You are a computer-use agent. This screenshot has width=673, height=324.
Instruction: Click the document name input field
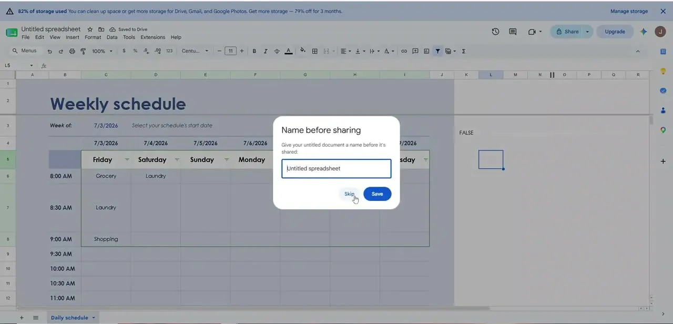coord(336,169)
